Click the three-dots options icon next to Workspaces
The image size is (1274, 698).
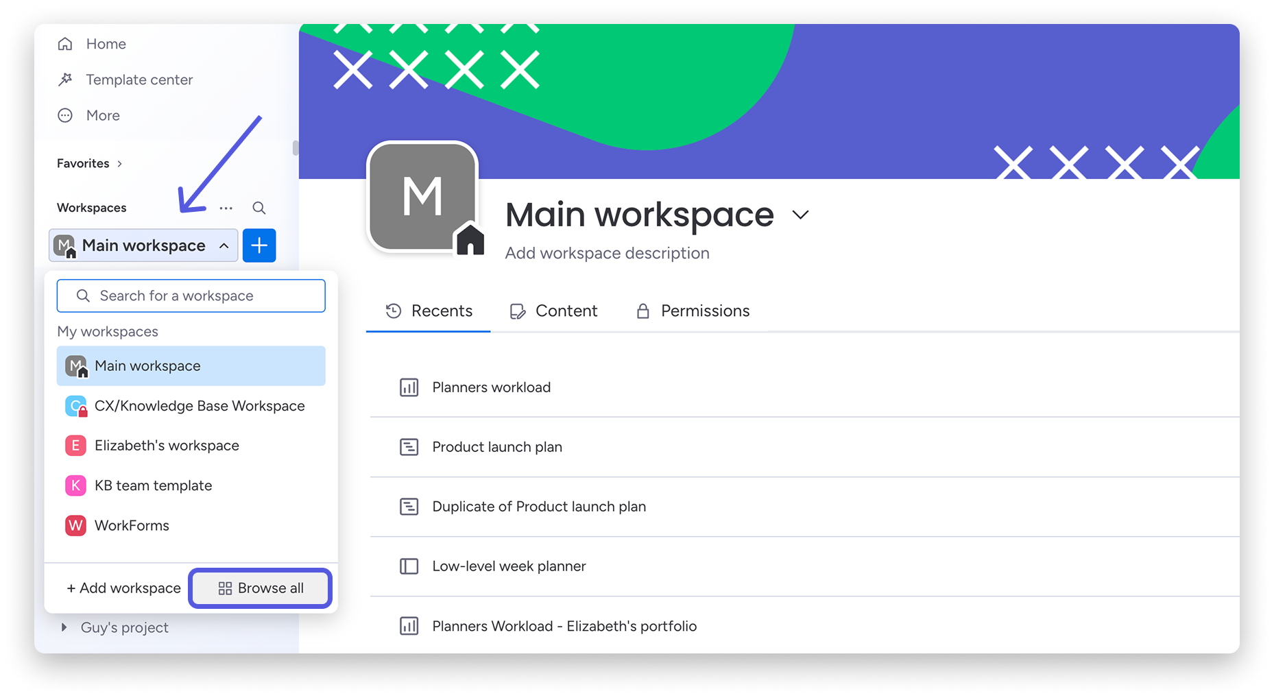(226, 208)
